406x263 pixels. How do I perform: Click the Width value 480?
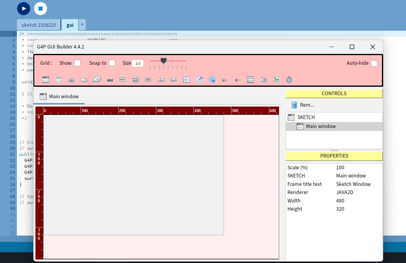[340, 201]
